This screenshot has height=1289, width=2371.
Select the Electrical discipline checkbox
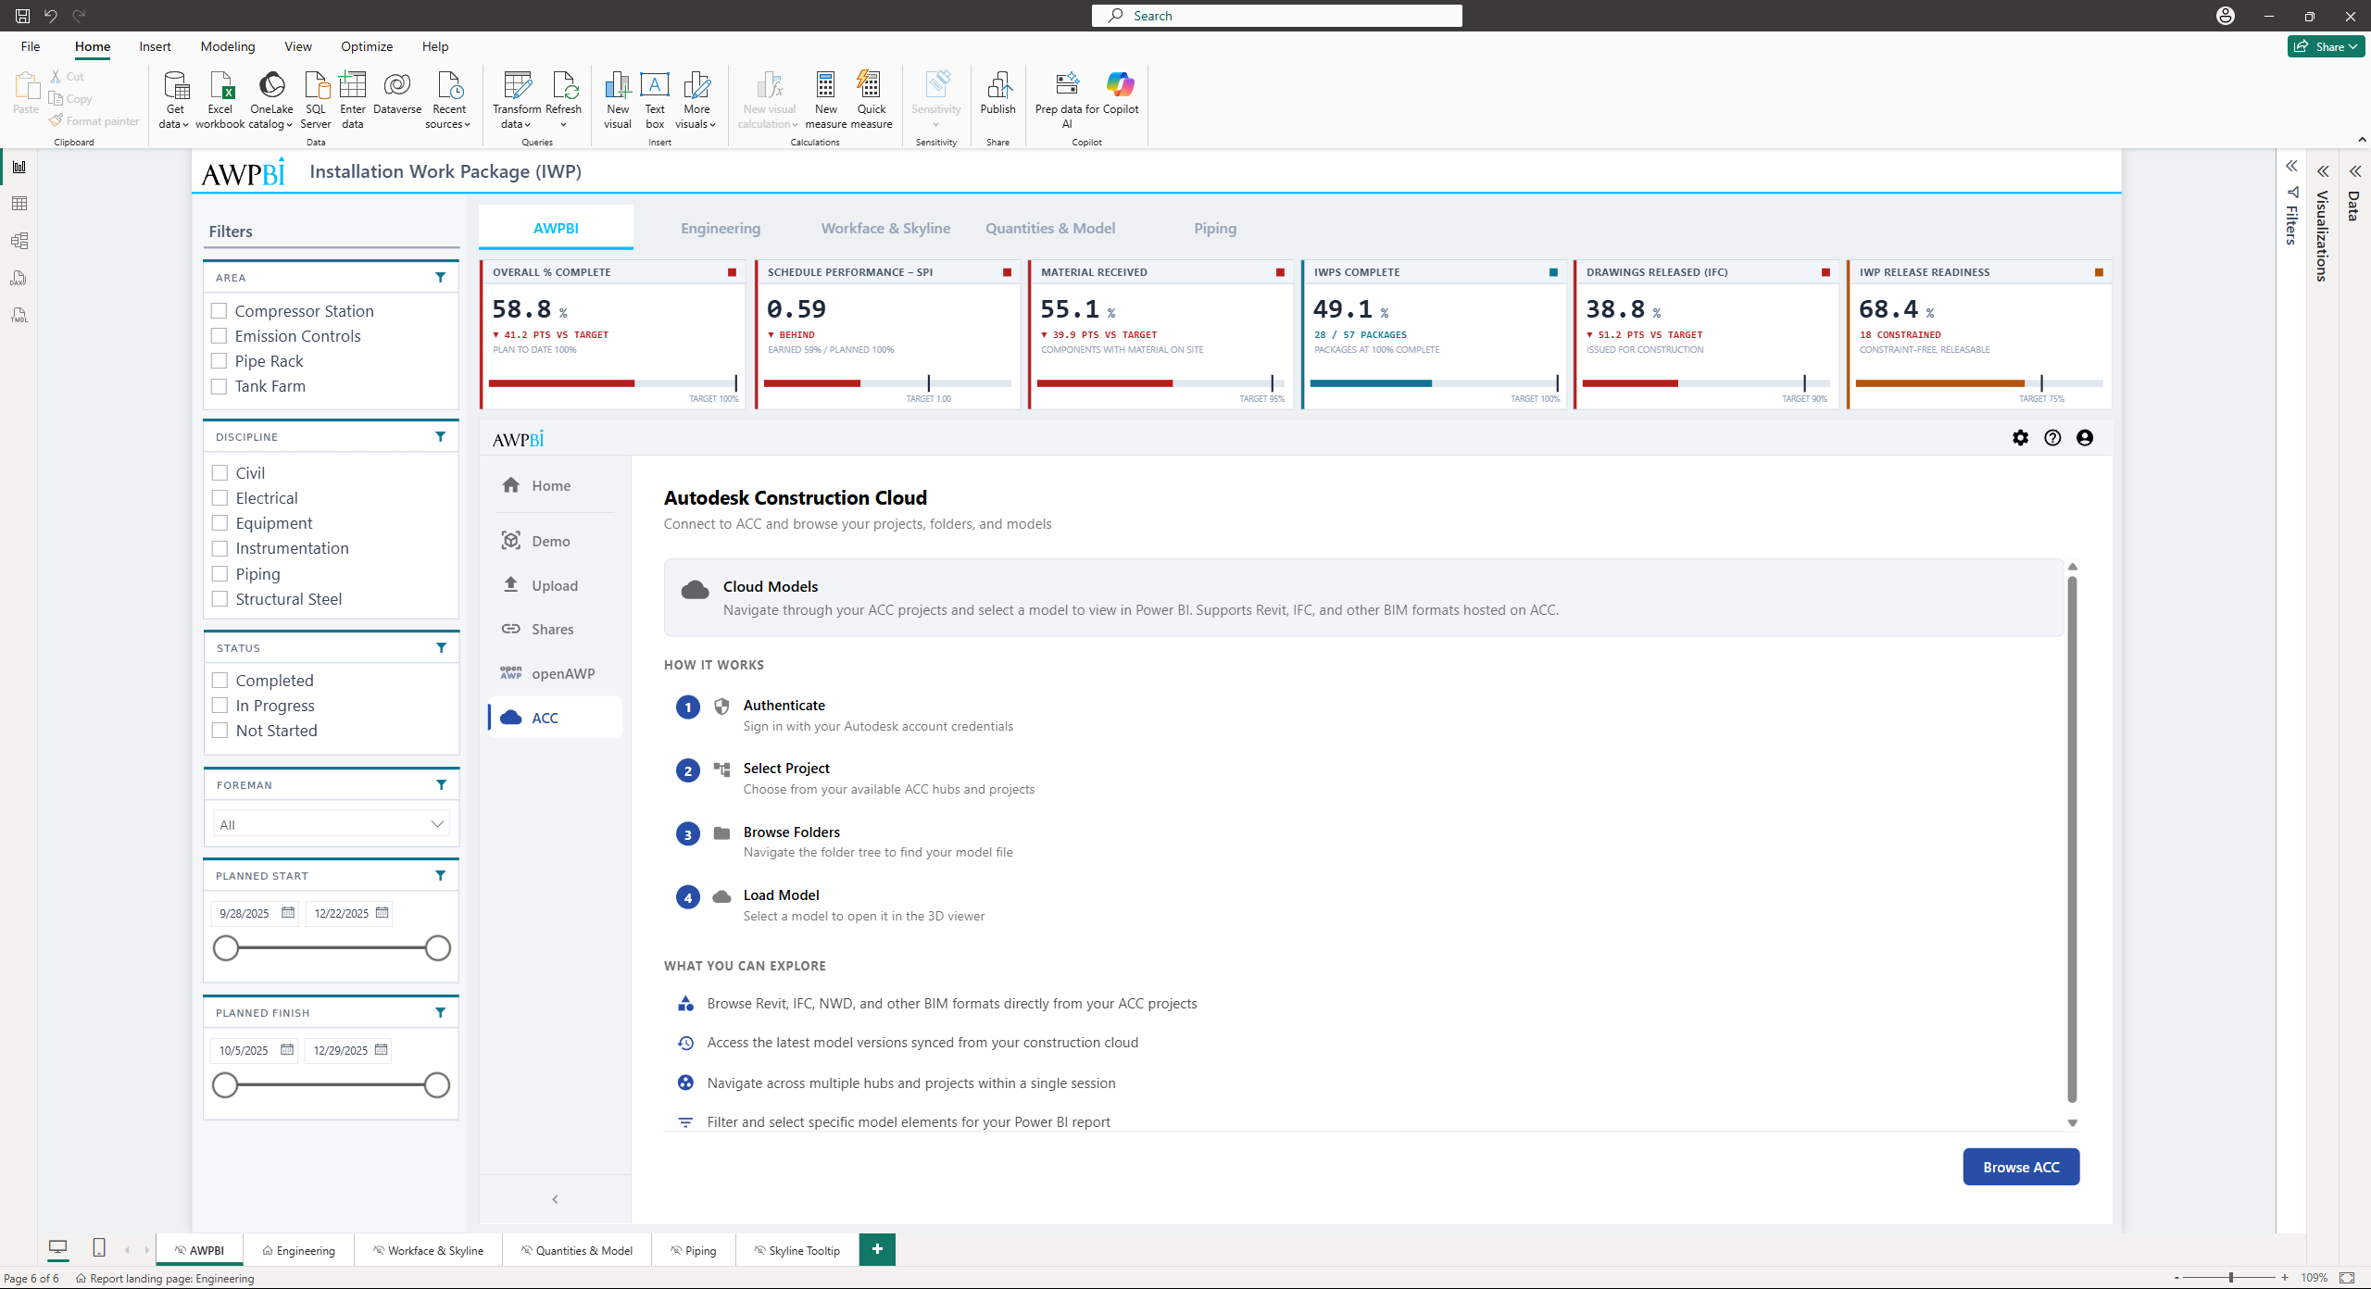[220, 498]
